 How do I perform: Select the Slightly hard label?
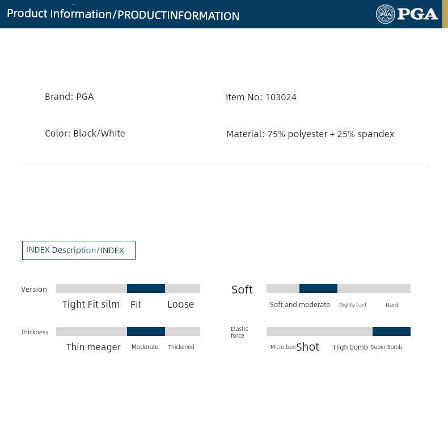(352, 305)
